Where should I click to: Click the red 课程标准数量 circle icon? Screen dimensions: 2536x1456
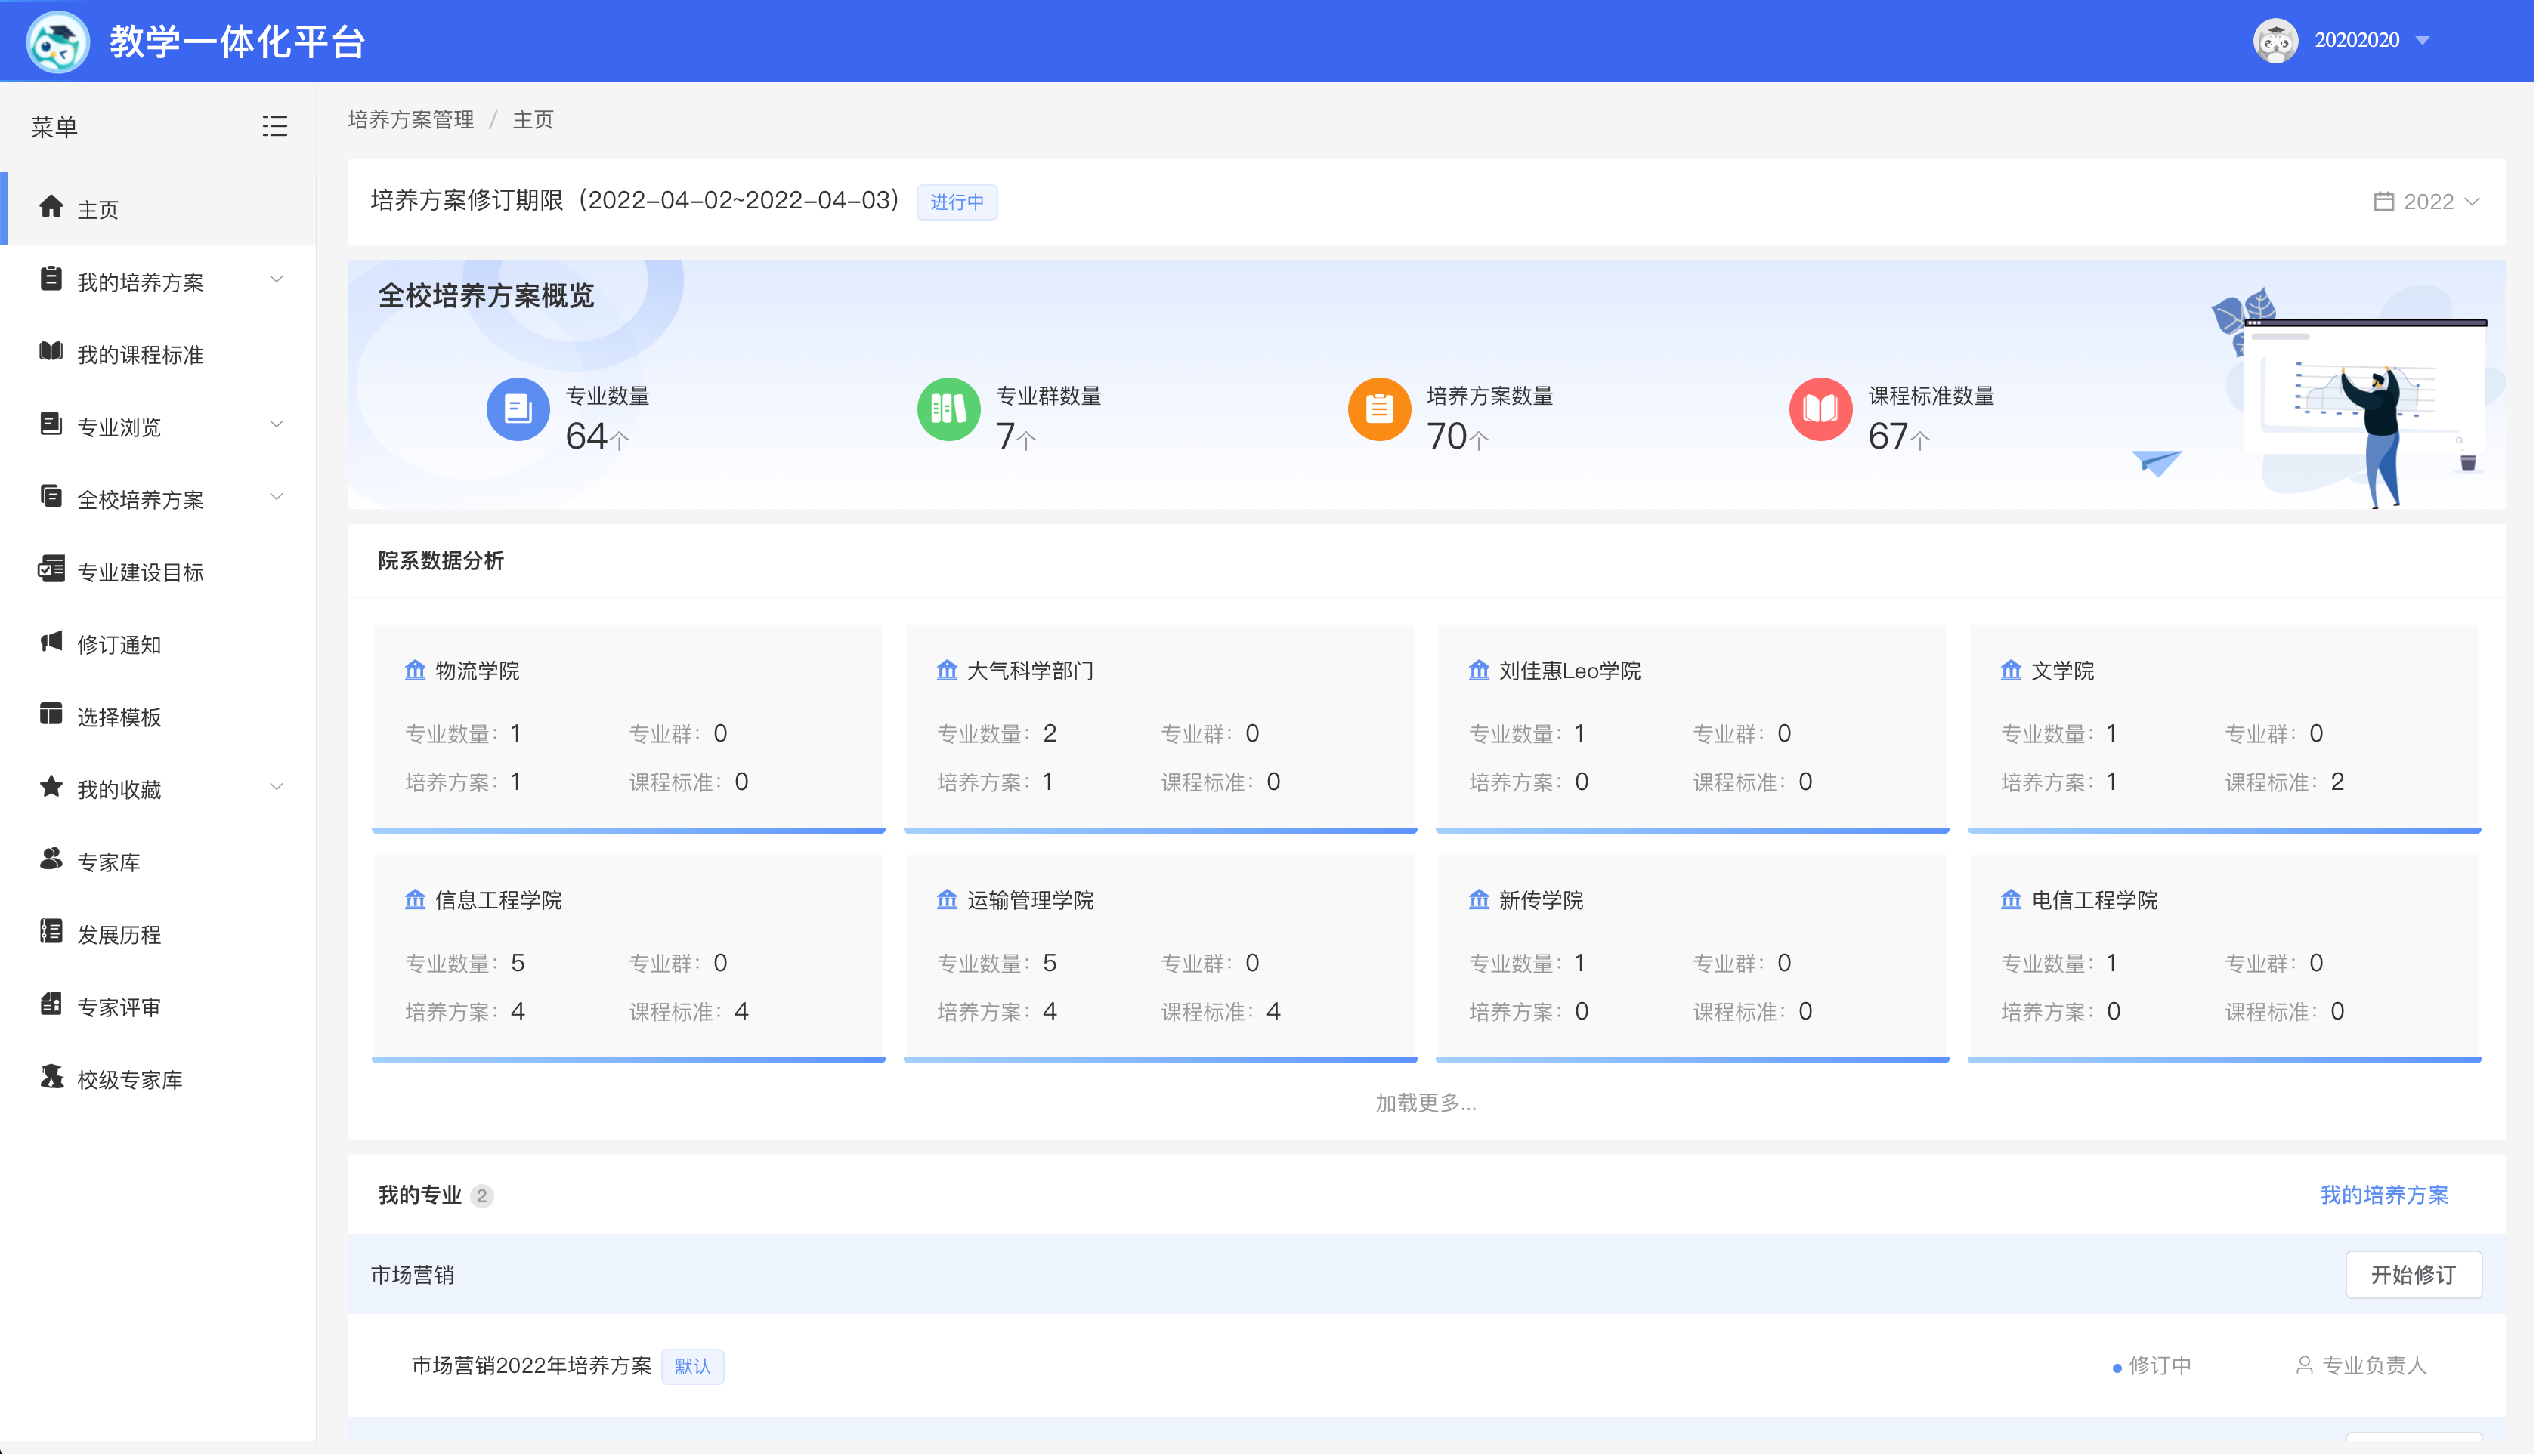tap(1820, 409)
